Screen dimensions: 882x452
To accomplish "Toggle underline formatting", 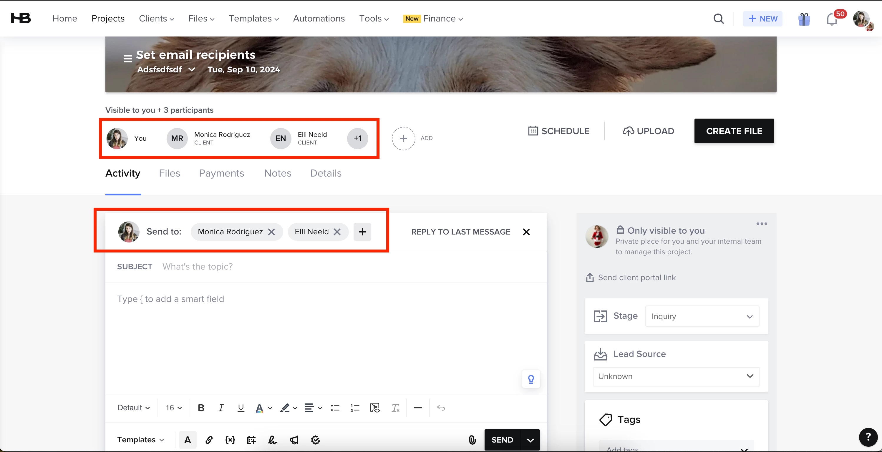I will point(241,408).
